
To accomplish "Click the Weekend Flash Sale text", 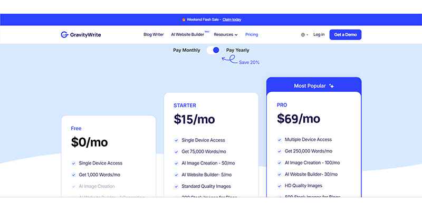I will pyautogui.click(x=203, y=20).
